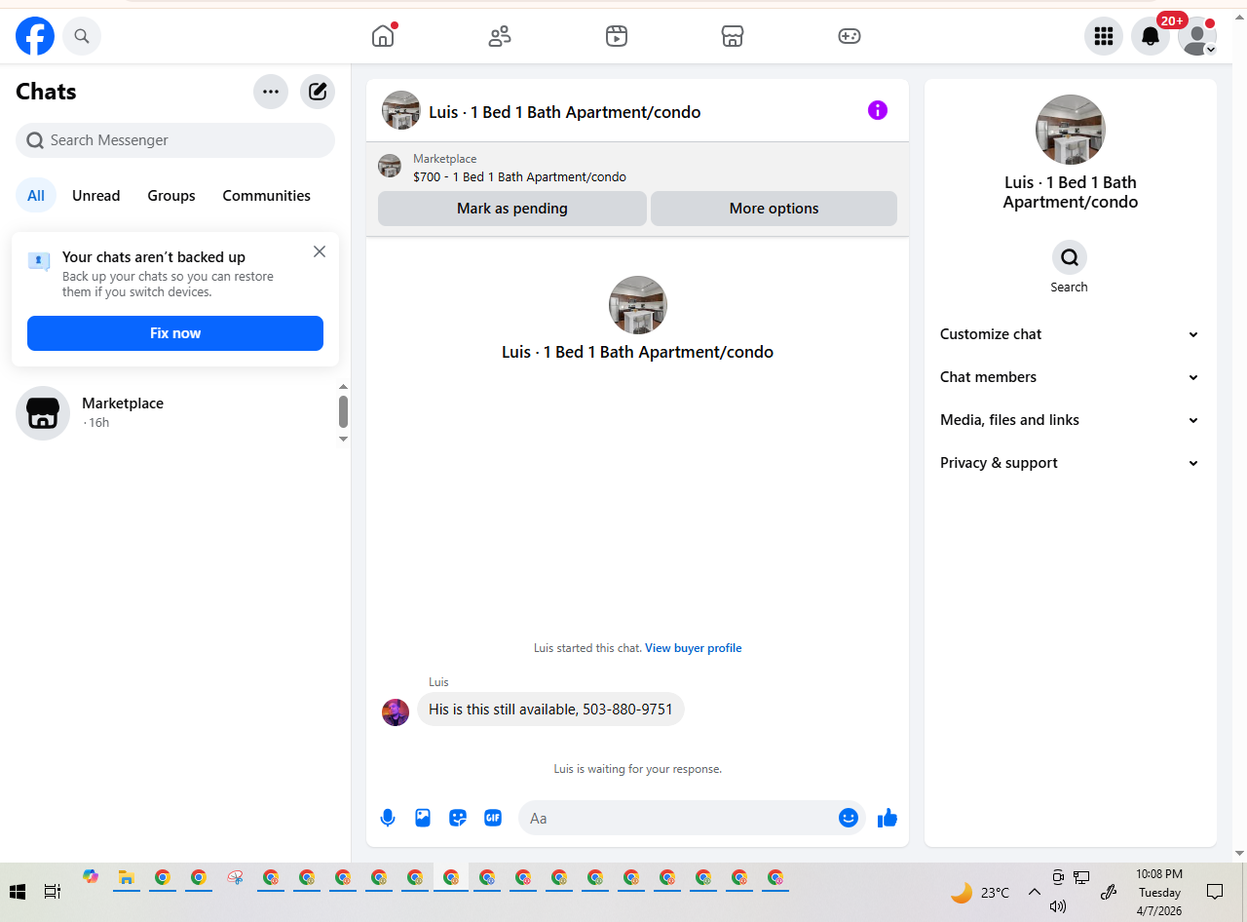1247x922 pixels.
Task: Click the Aa message input field
Action: click(x=680, y=818)
